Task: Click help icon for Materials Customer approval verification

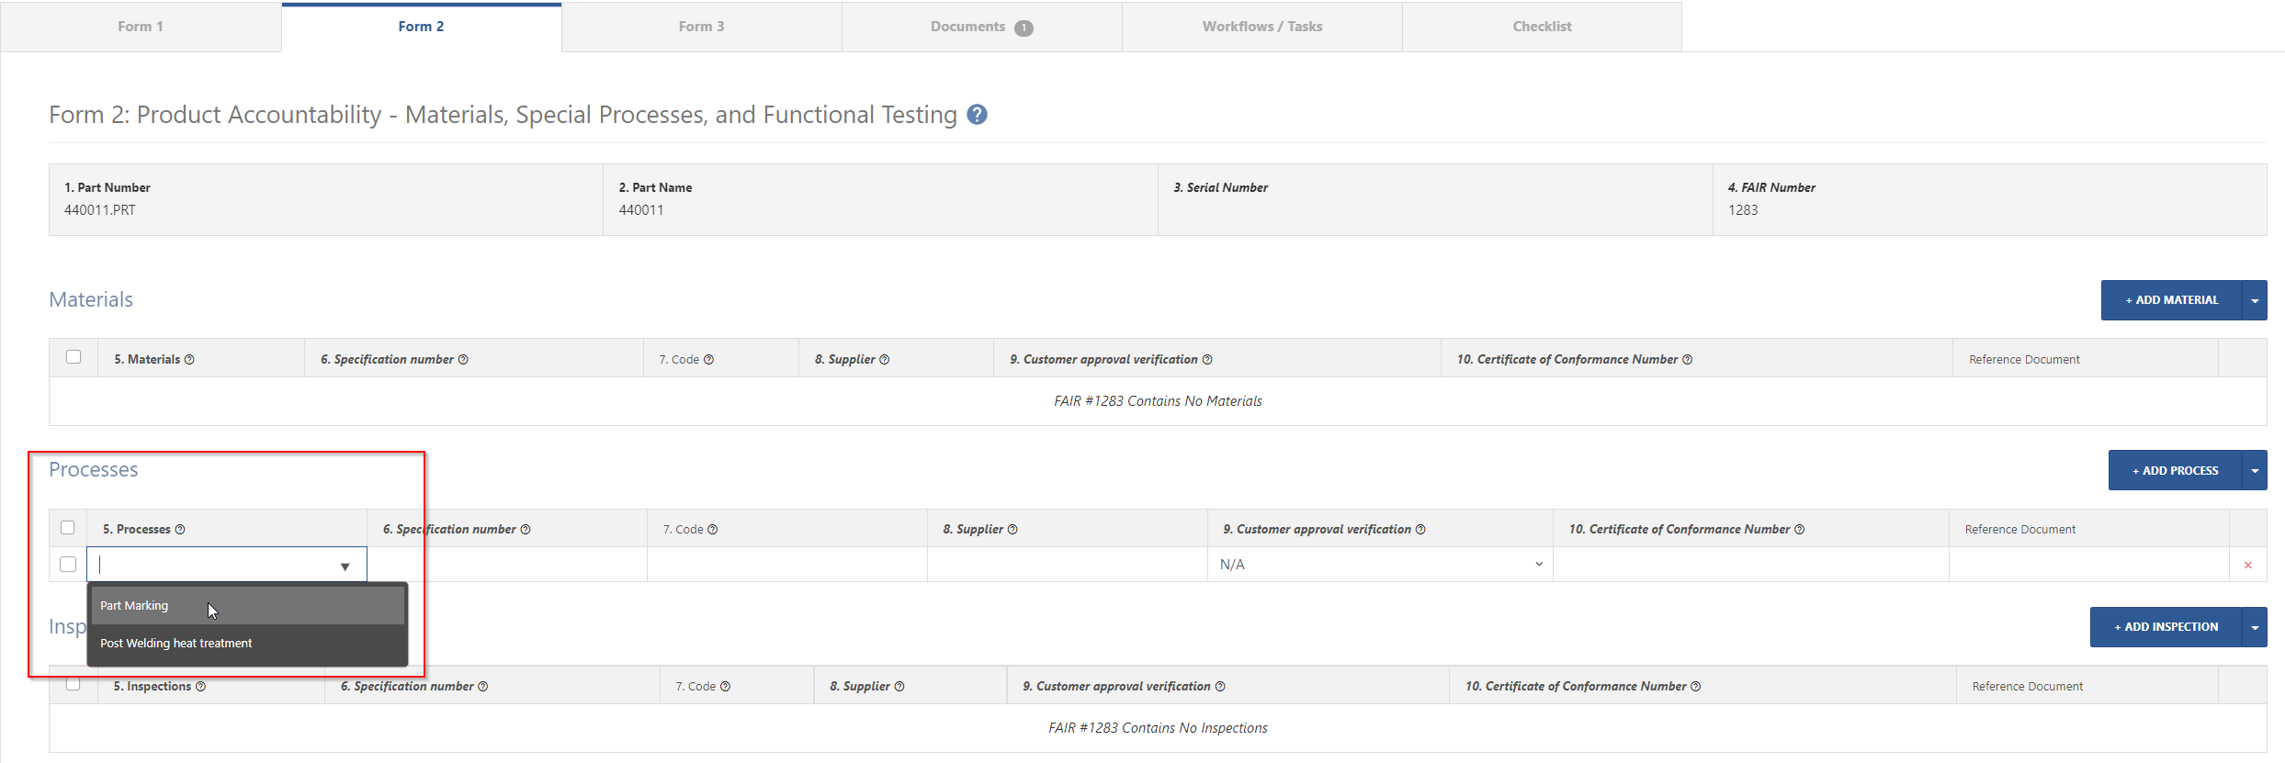Action: point(1207,360)
